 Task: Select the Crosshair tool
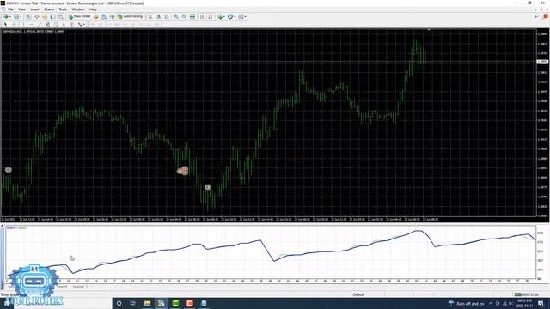14,24
